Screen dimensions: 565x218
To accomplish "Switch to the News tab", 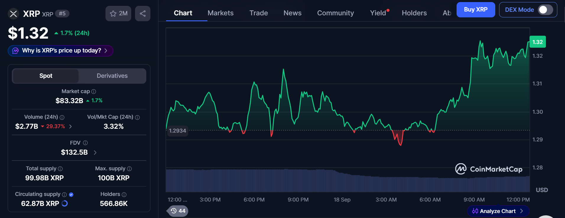I will pos(293,13).
